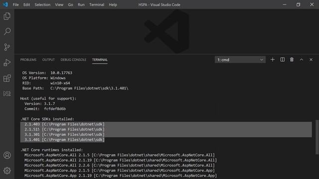Click '.NET Core runtimes installed:' heading
The height and width of the screenshot is (179, 319).
click(x=51, y=150)
